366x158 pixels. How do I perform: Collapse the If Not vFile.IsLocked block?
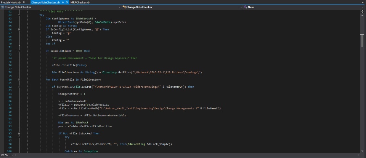point(19,133)
